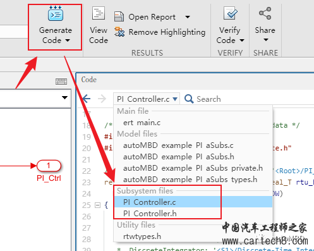Select autoMBD example PI aSubs.h file
Image resolution: width=314 pixels, height=251 pixels.
179,157
